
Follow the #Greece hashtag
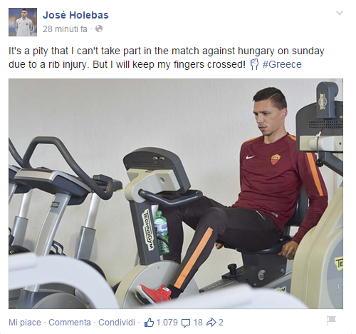coord(282,64)
